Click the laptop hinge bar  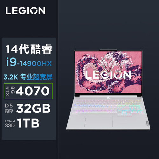tap(108, 96)
